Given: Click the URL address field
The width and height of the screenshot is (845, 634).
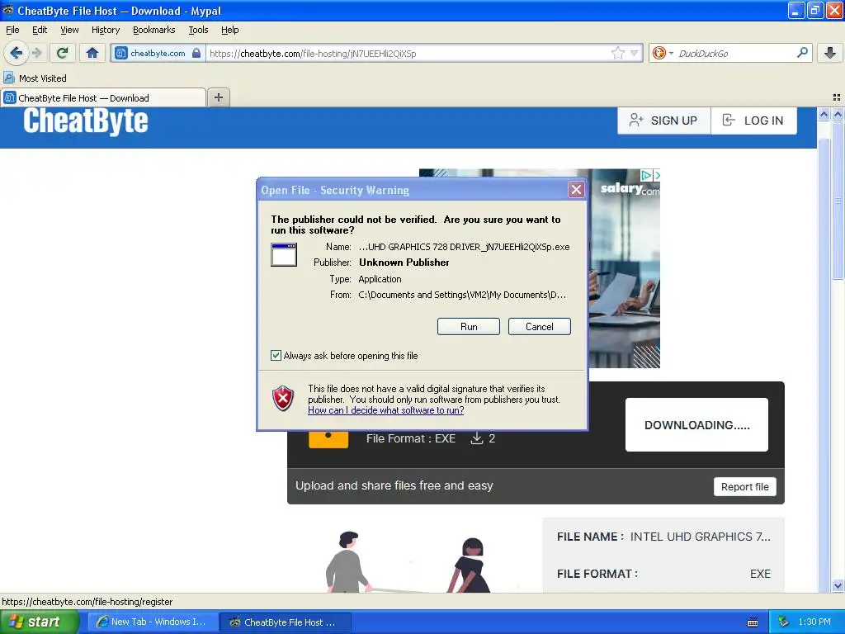Looking at the screenshot, I should pos(408,54).
